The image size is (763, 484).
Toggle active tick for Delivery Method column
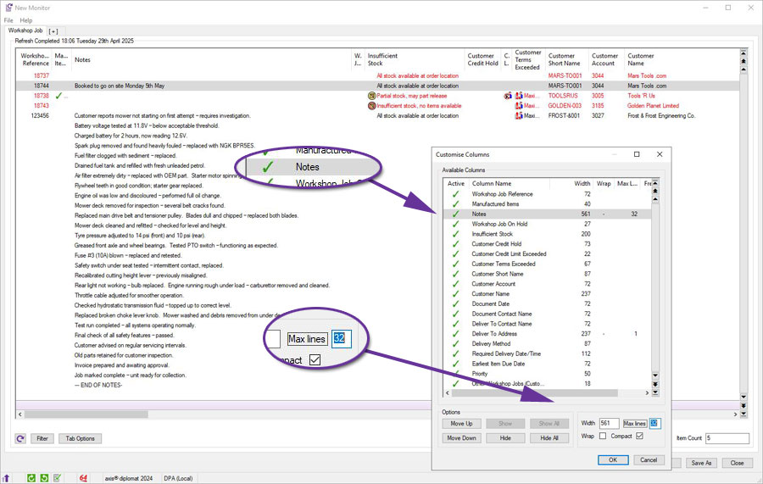pos(456,343)
